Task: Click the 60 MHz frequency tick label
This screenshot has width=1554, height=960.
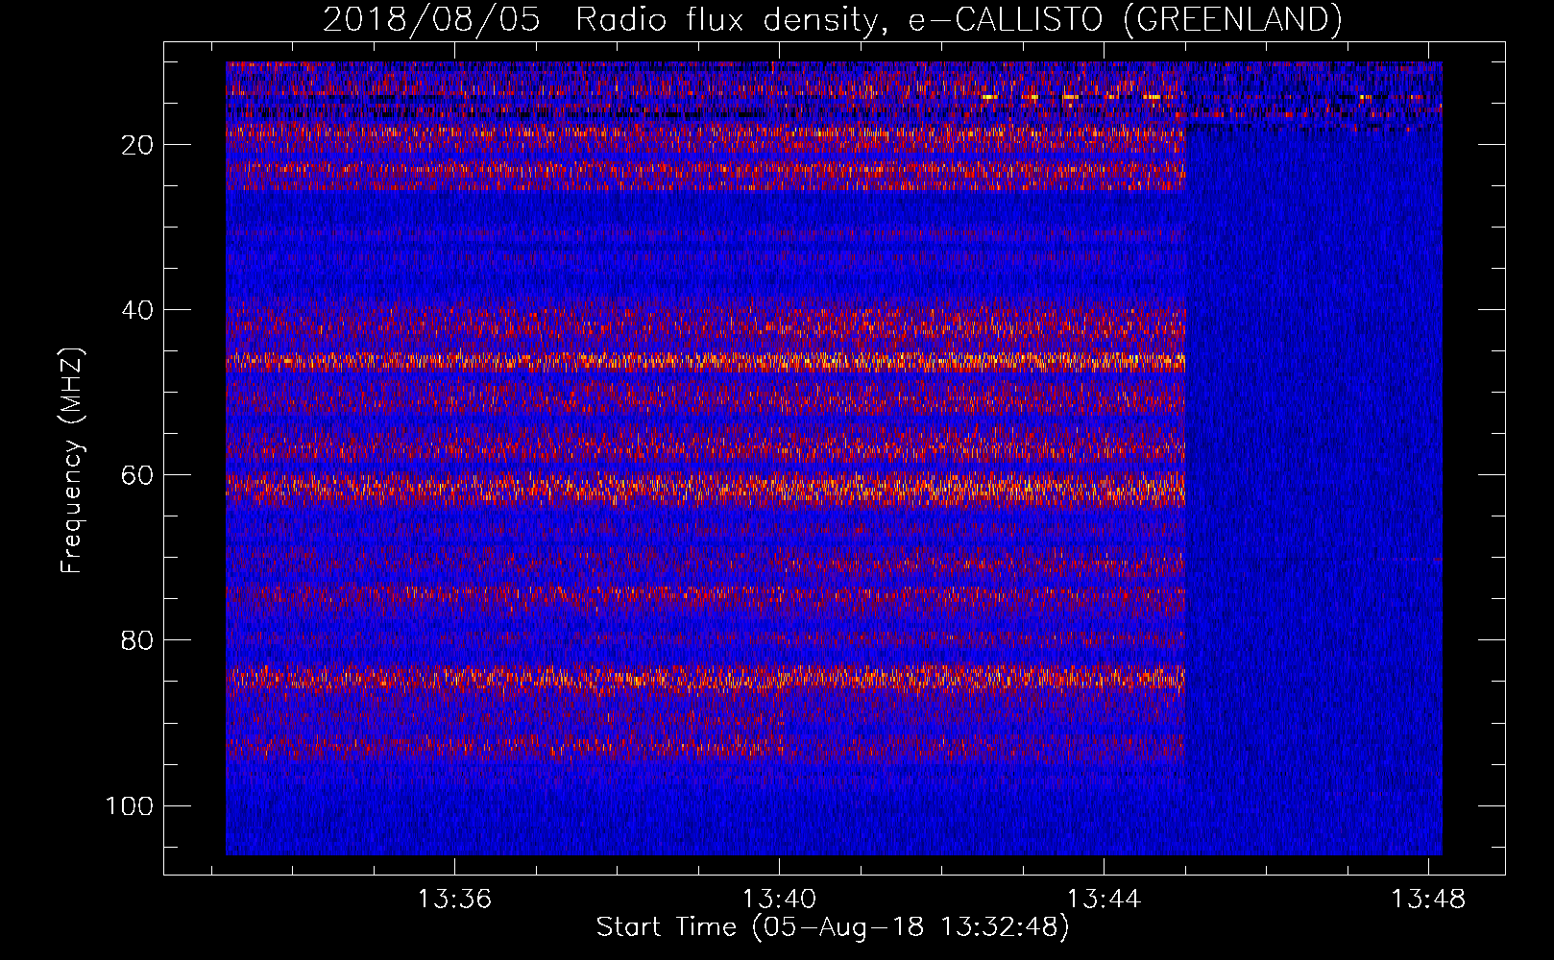Action: 137,475
